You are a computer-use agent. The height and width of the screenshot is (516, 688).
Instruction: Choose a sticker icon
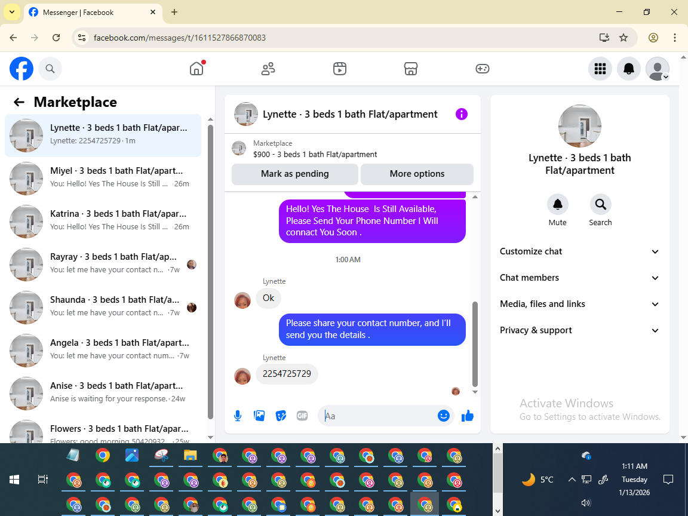click(x=281, y=416)
